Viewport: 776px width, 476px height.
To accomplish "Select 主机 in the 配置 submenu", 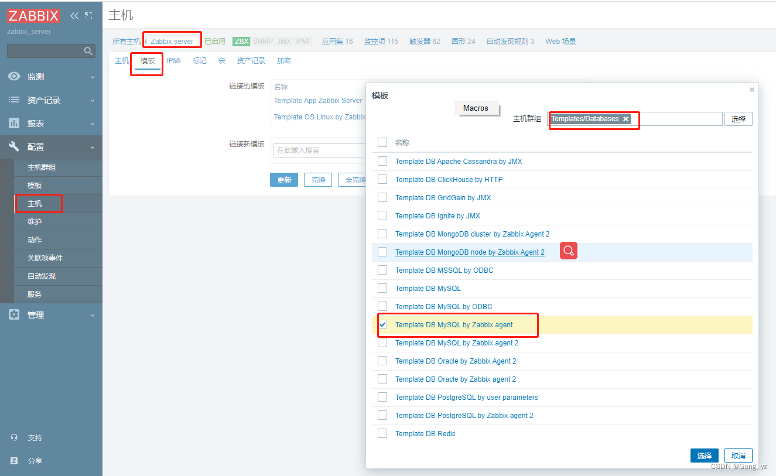I will click(x=35, y=204).
